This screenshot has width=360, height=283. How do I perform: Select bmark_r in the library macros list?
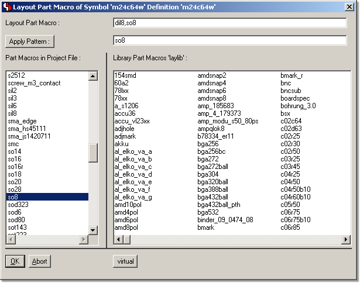(x=292, y=75)
